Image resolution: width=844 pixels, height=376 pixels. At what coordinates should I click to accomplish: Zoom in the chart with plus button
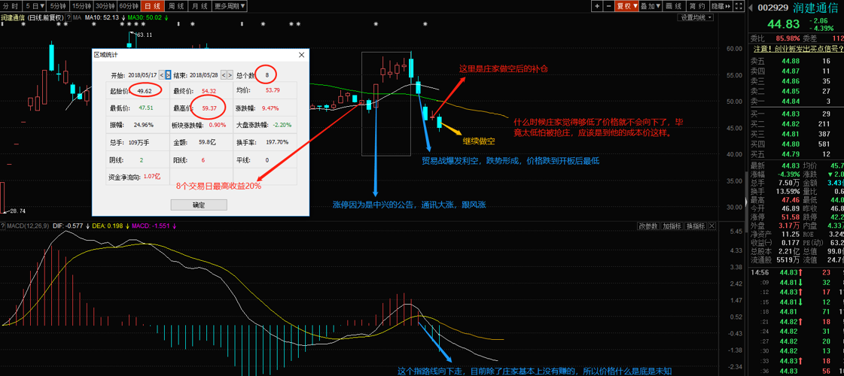(x=597, y=7)
